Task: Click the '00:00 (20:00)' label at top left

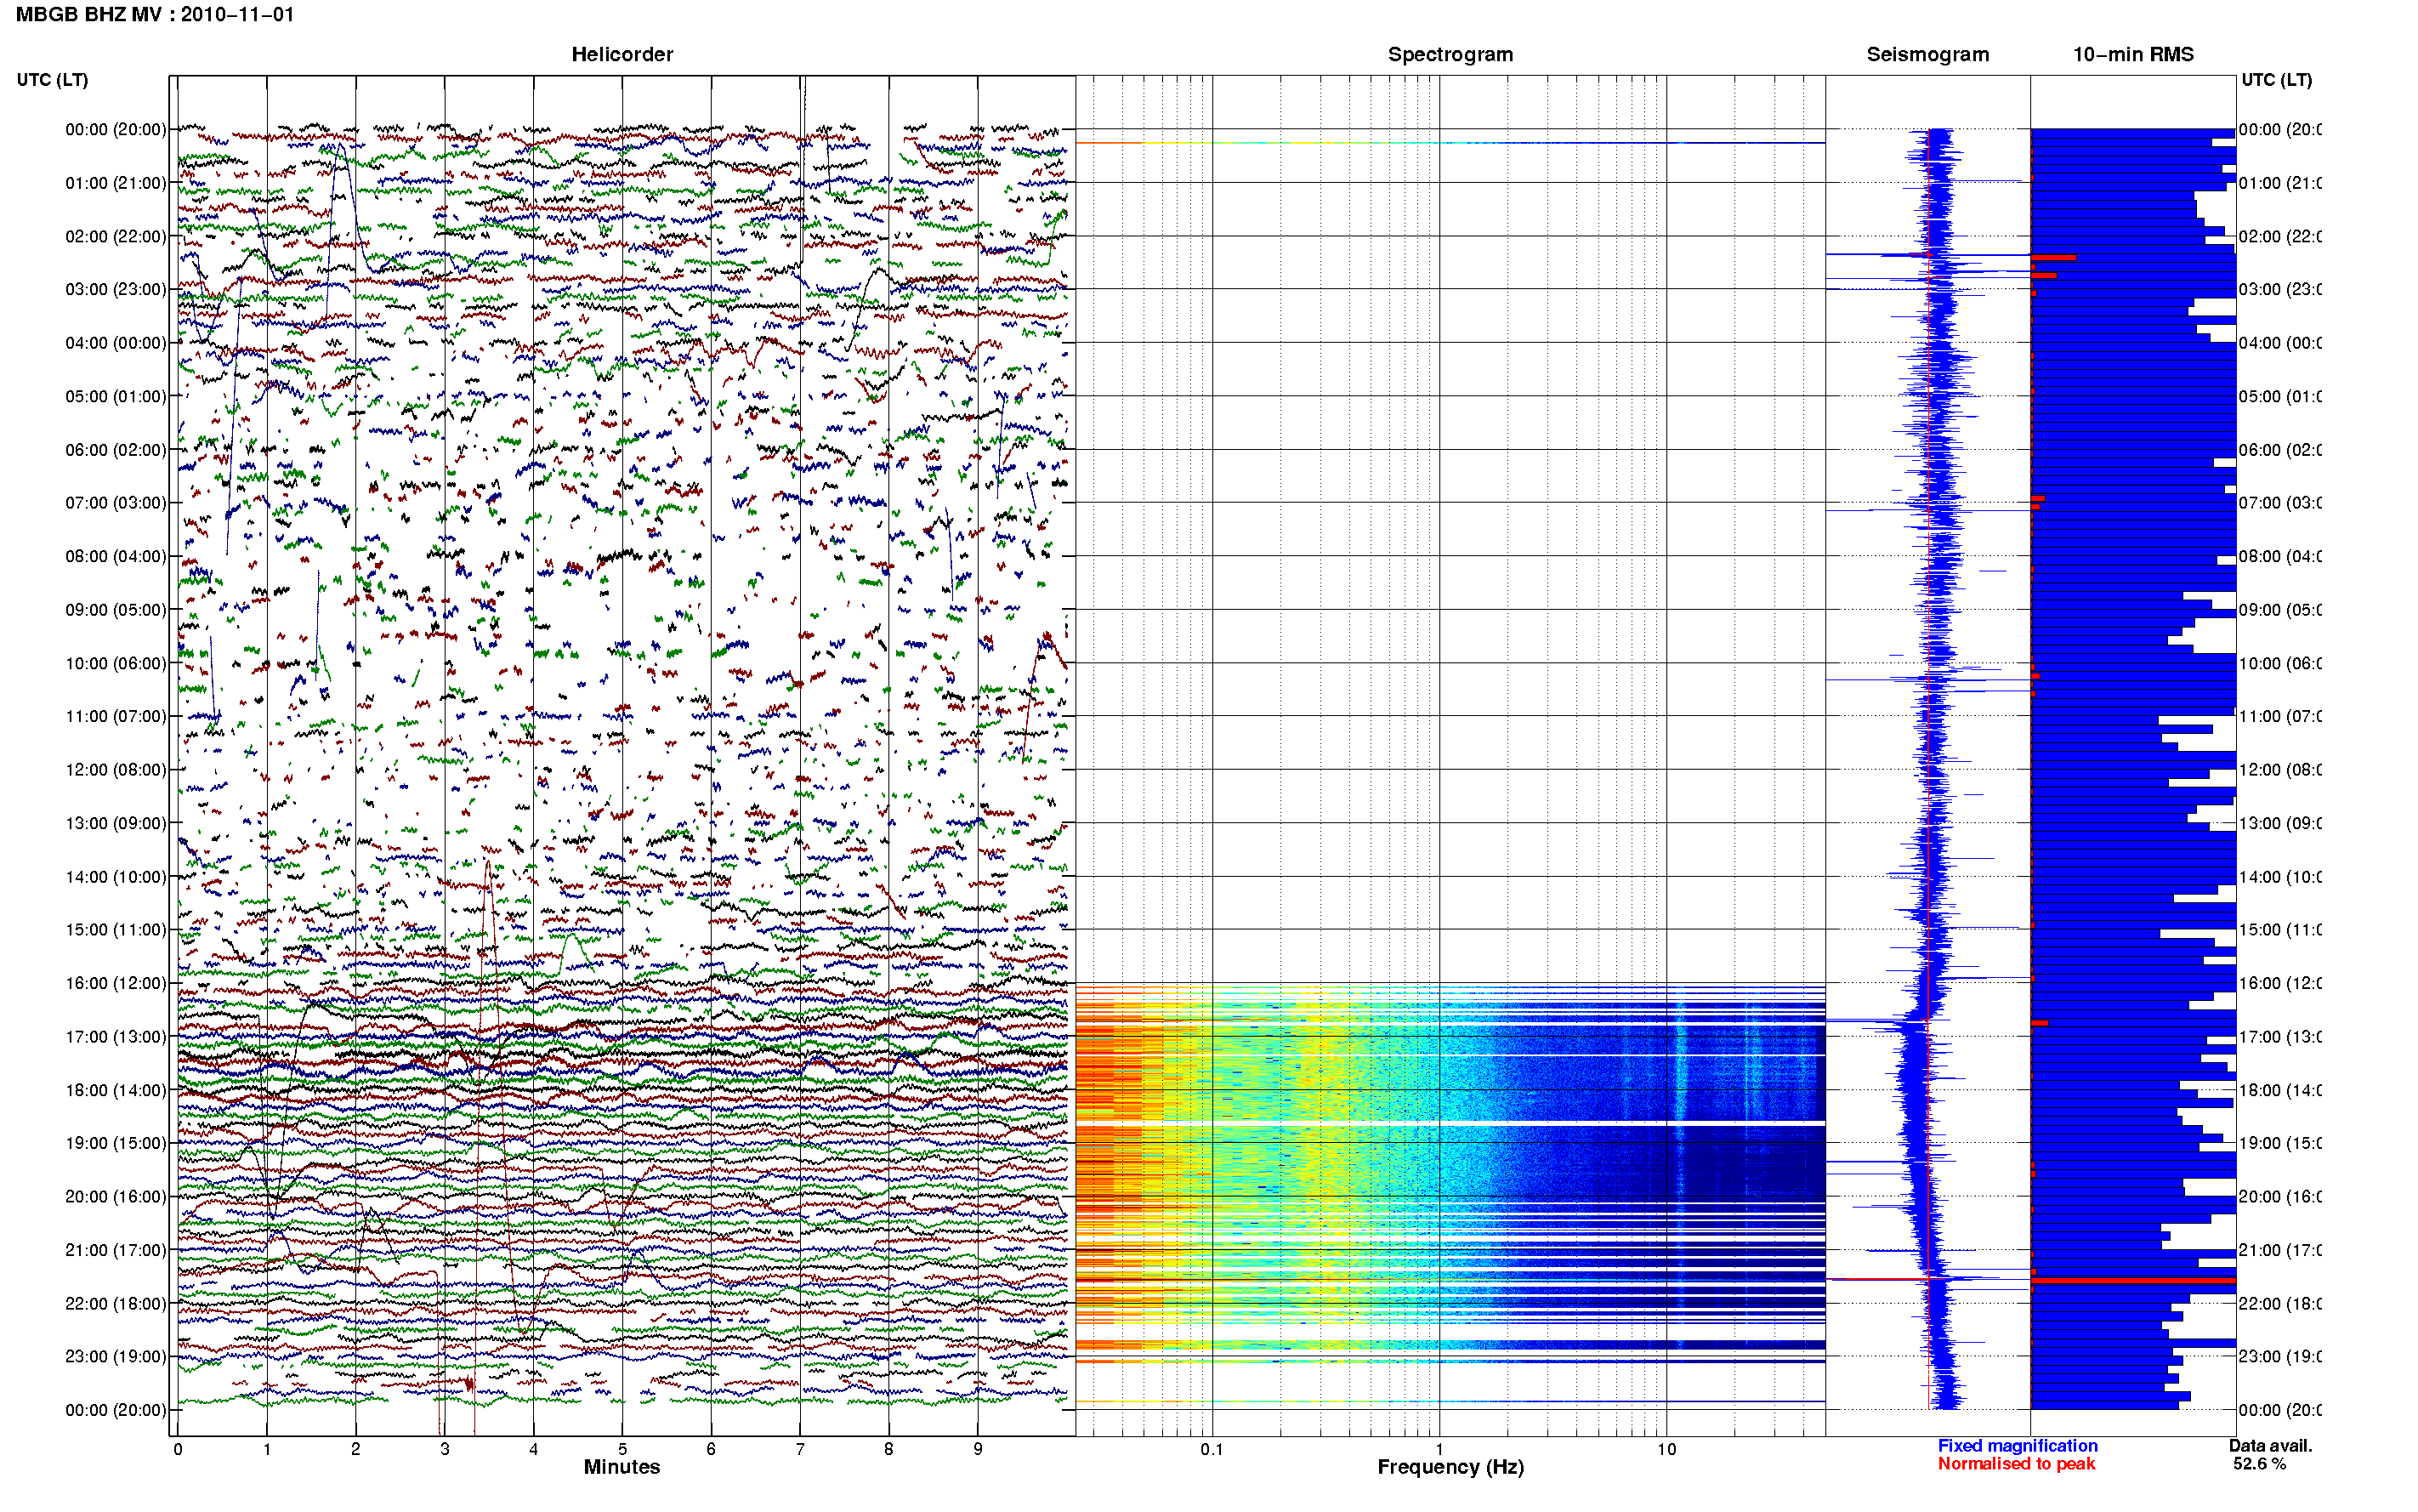Action: pyautogui.click(x=116, y=129)
